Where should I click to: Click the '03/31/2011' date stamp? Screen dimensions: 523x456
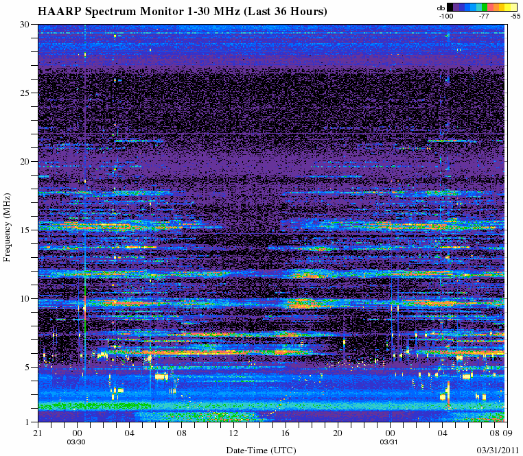(x=498, y=450)
